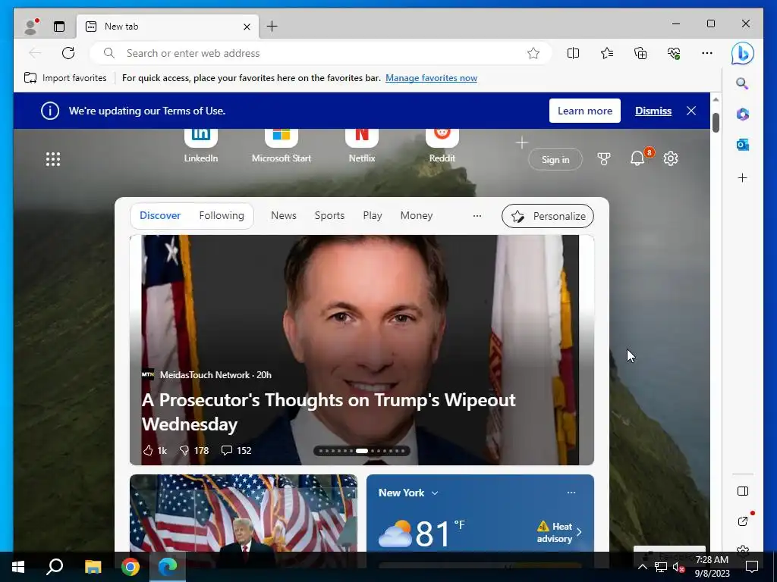Open the Reddit quick link
Image resolution: width=777 pixels, height=582 pixels.
click(442, 146)
